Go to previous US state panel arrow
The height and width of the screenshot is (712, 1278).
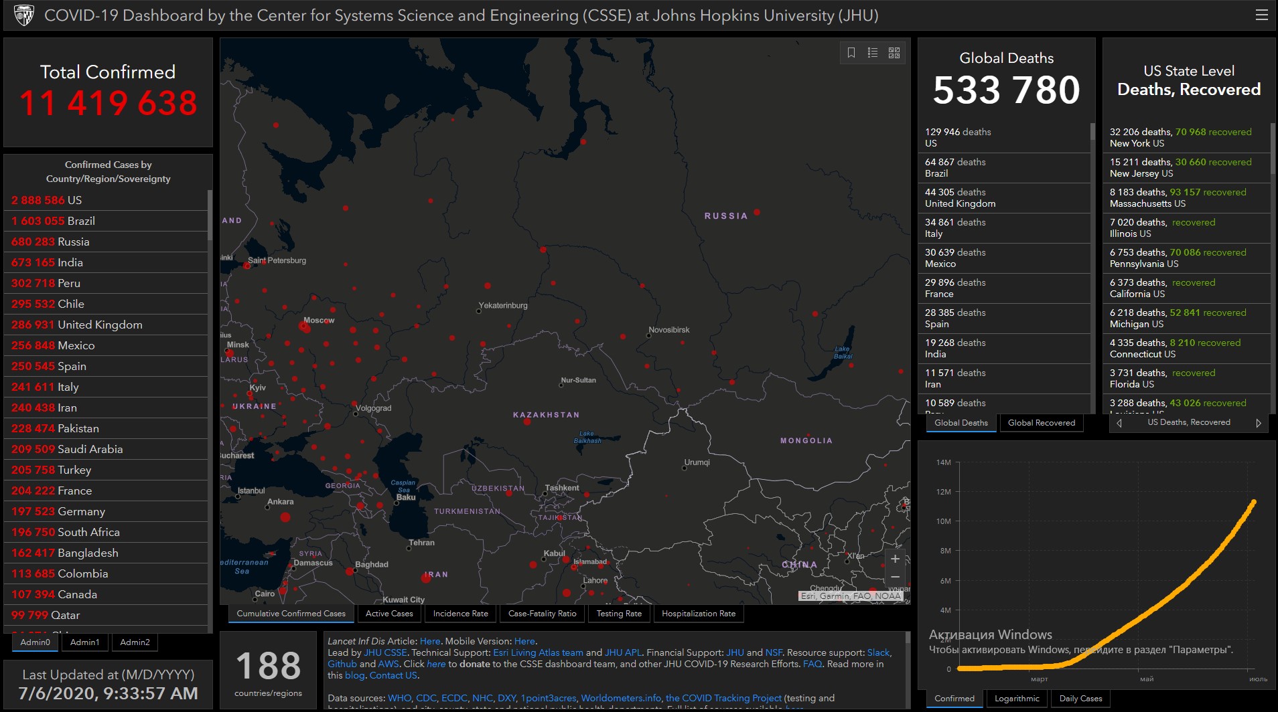(1119, 423)
